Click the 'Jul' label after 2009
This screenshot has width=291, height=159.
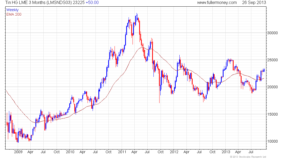click(43, 152)
